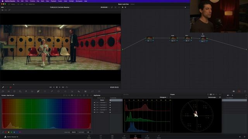
Task: Select the eyedropper tool below the viewer
Action: 3,87
